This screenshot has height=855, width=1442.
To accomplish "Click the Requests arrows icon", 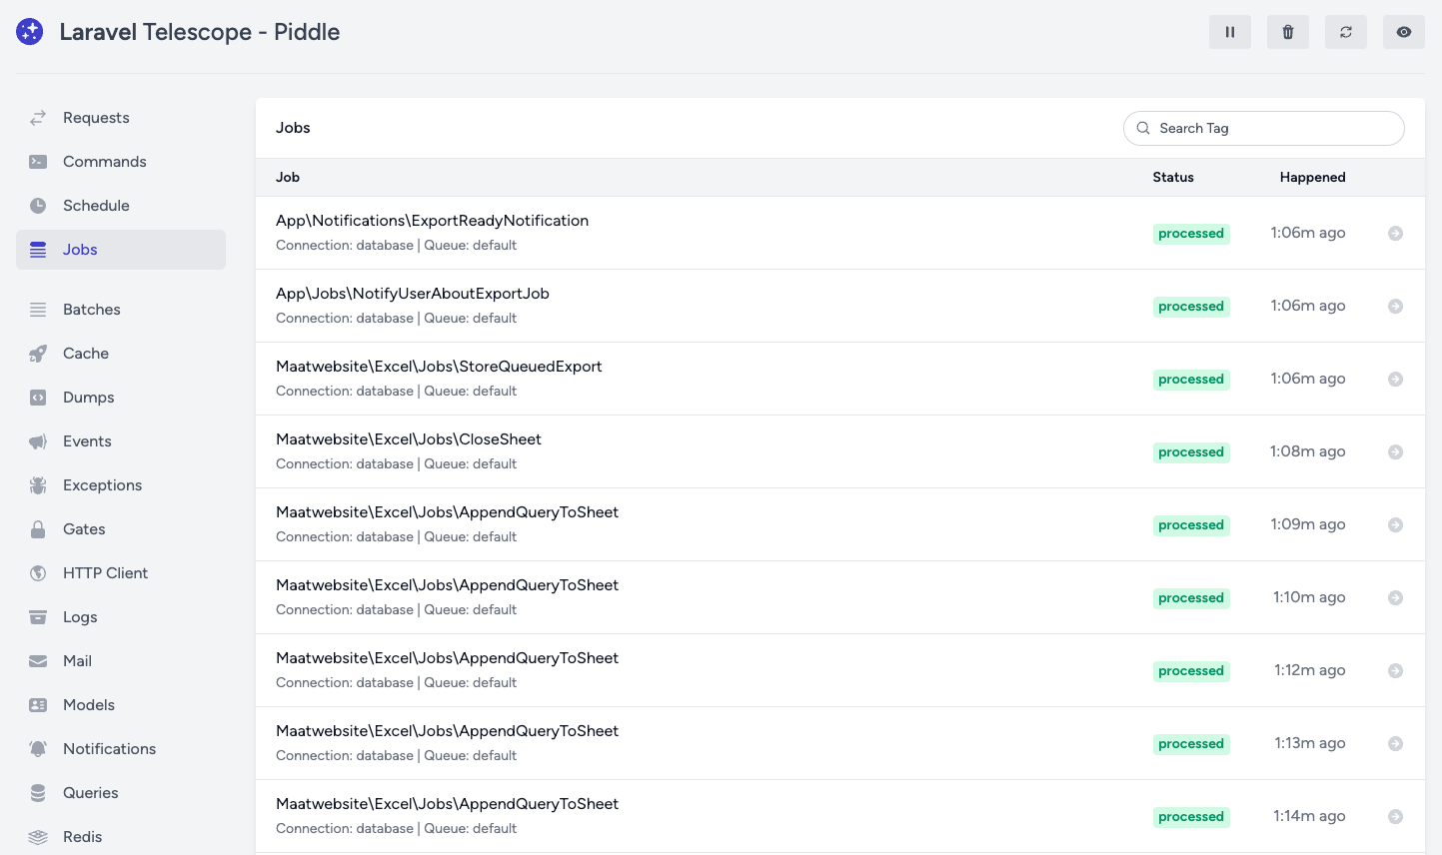I will pos(38,118).
